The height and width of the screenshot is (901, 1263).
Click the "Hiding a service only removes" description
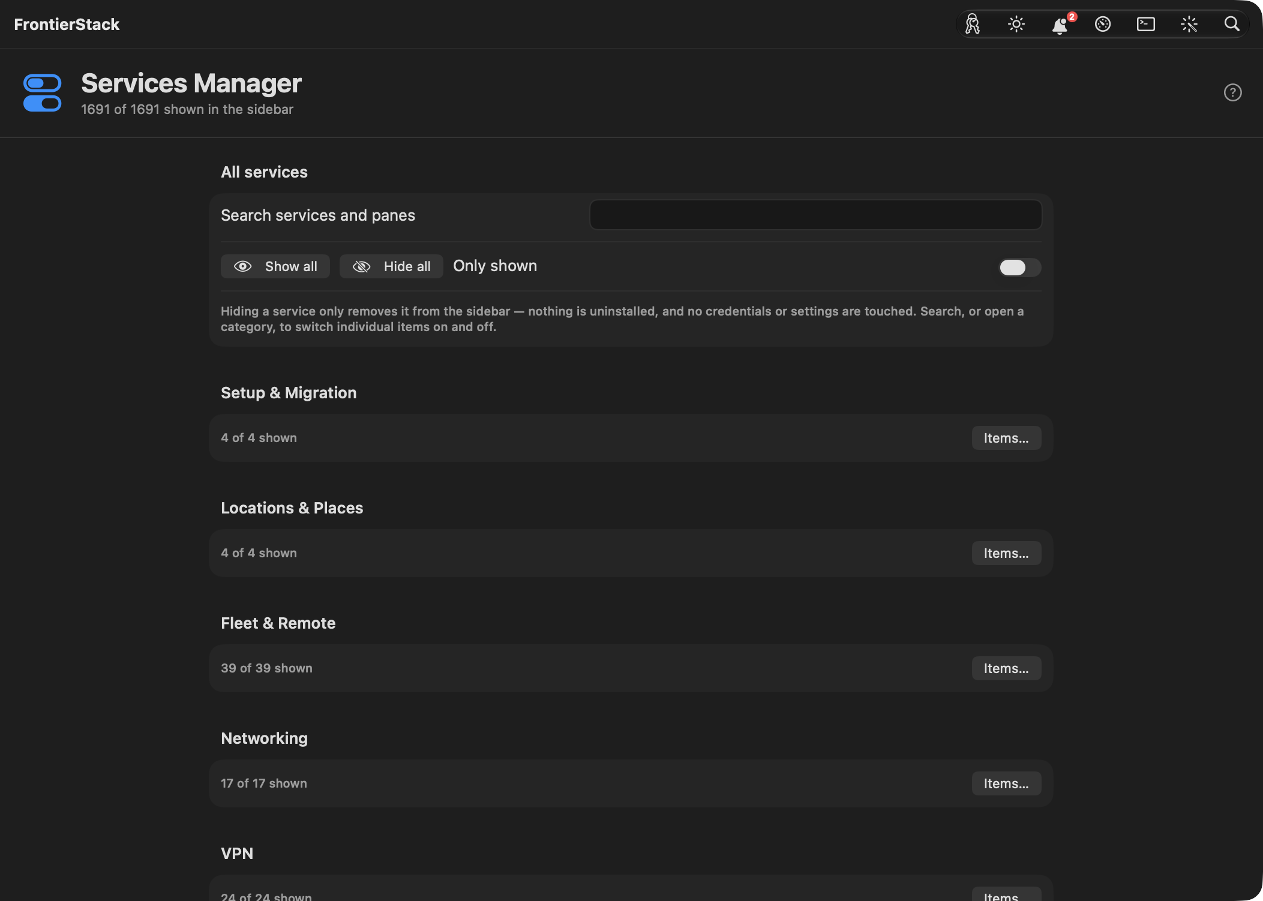pyautogui.click(x=622, y=319)
